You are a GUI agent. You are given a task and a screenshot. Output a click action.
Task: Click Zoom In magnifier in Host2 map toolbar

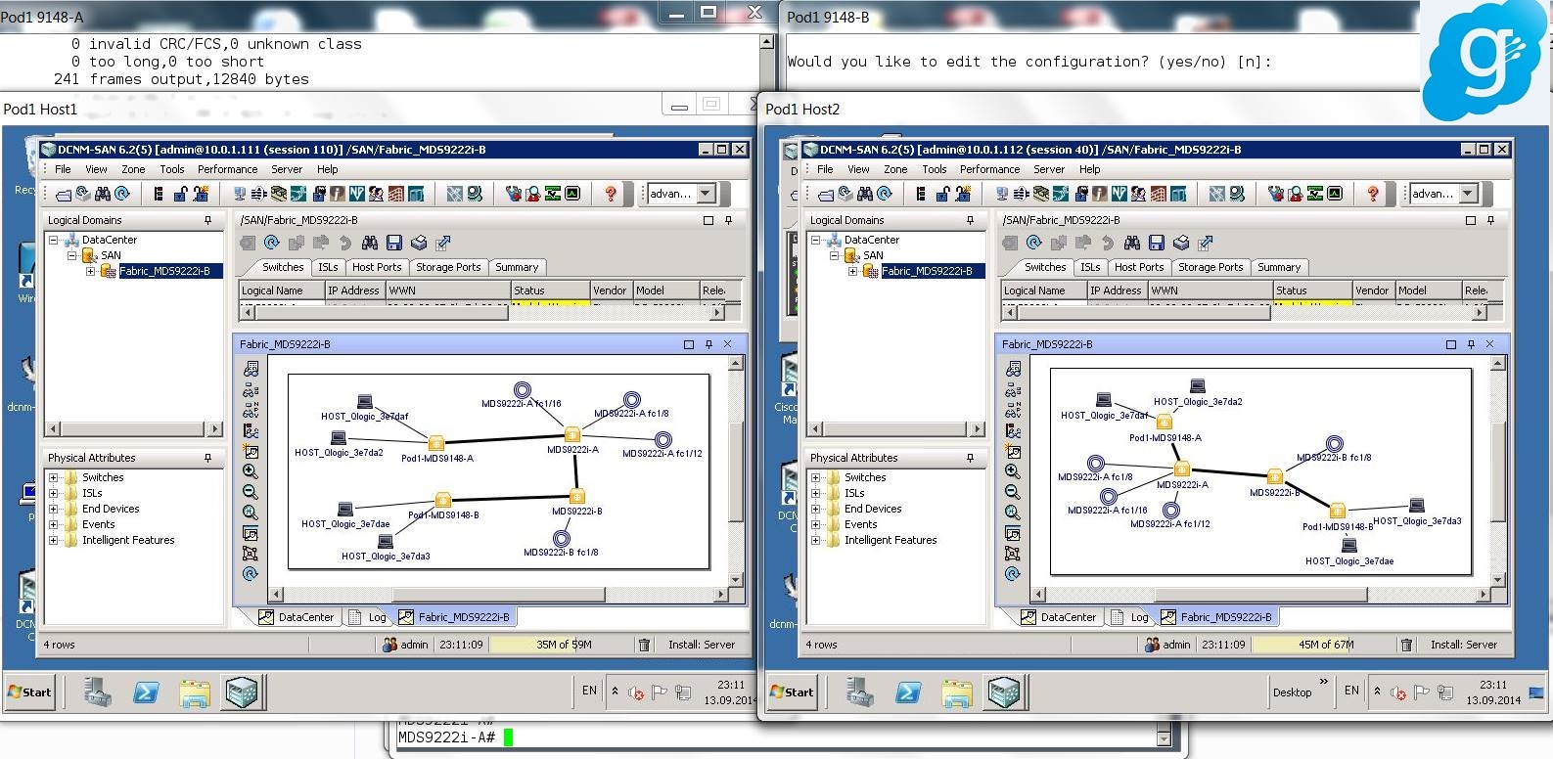1013,471
